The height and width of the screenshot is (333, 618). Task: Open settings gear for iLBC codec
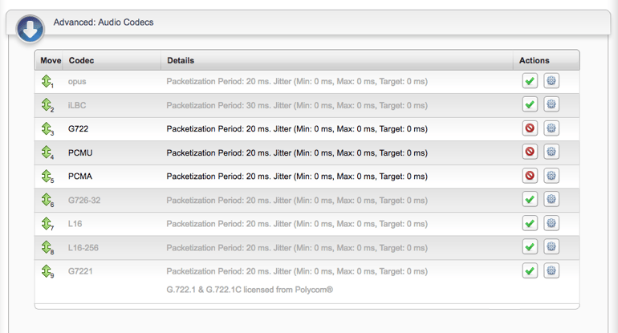[551, 104]
